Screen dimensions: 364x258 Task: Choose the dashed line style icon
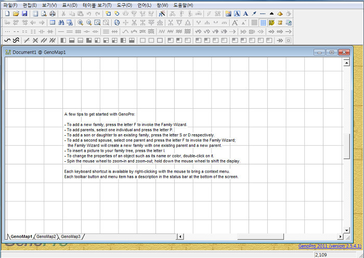pos(263,14)
